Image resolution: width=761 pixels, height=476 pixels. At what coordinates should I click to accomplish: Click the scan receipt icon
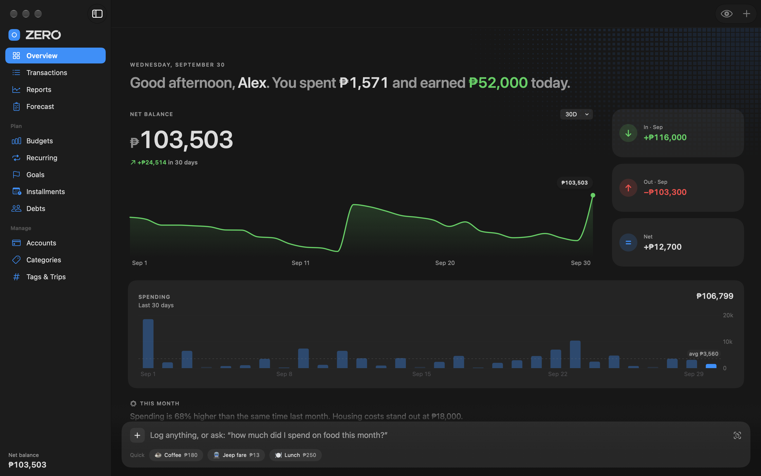tap(737, 435)
